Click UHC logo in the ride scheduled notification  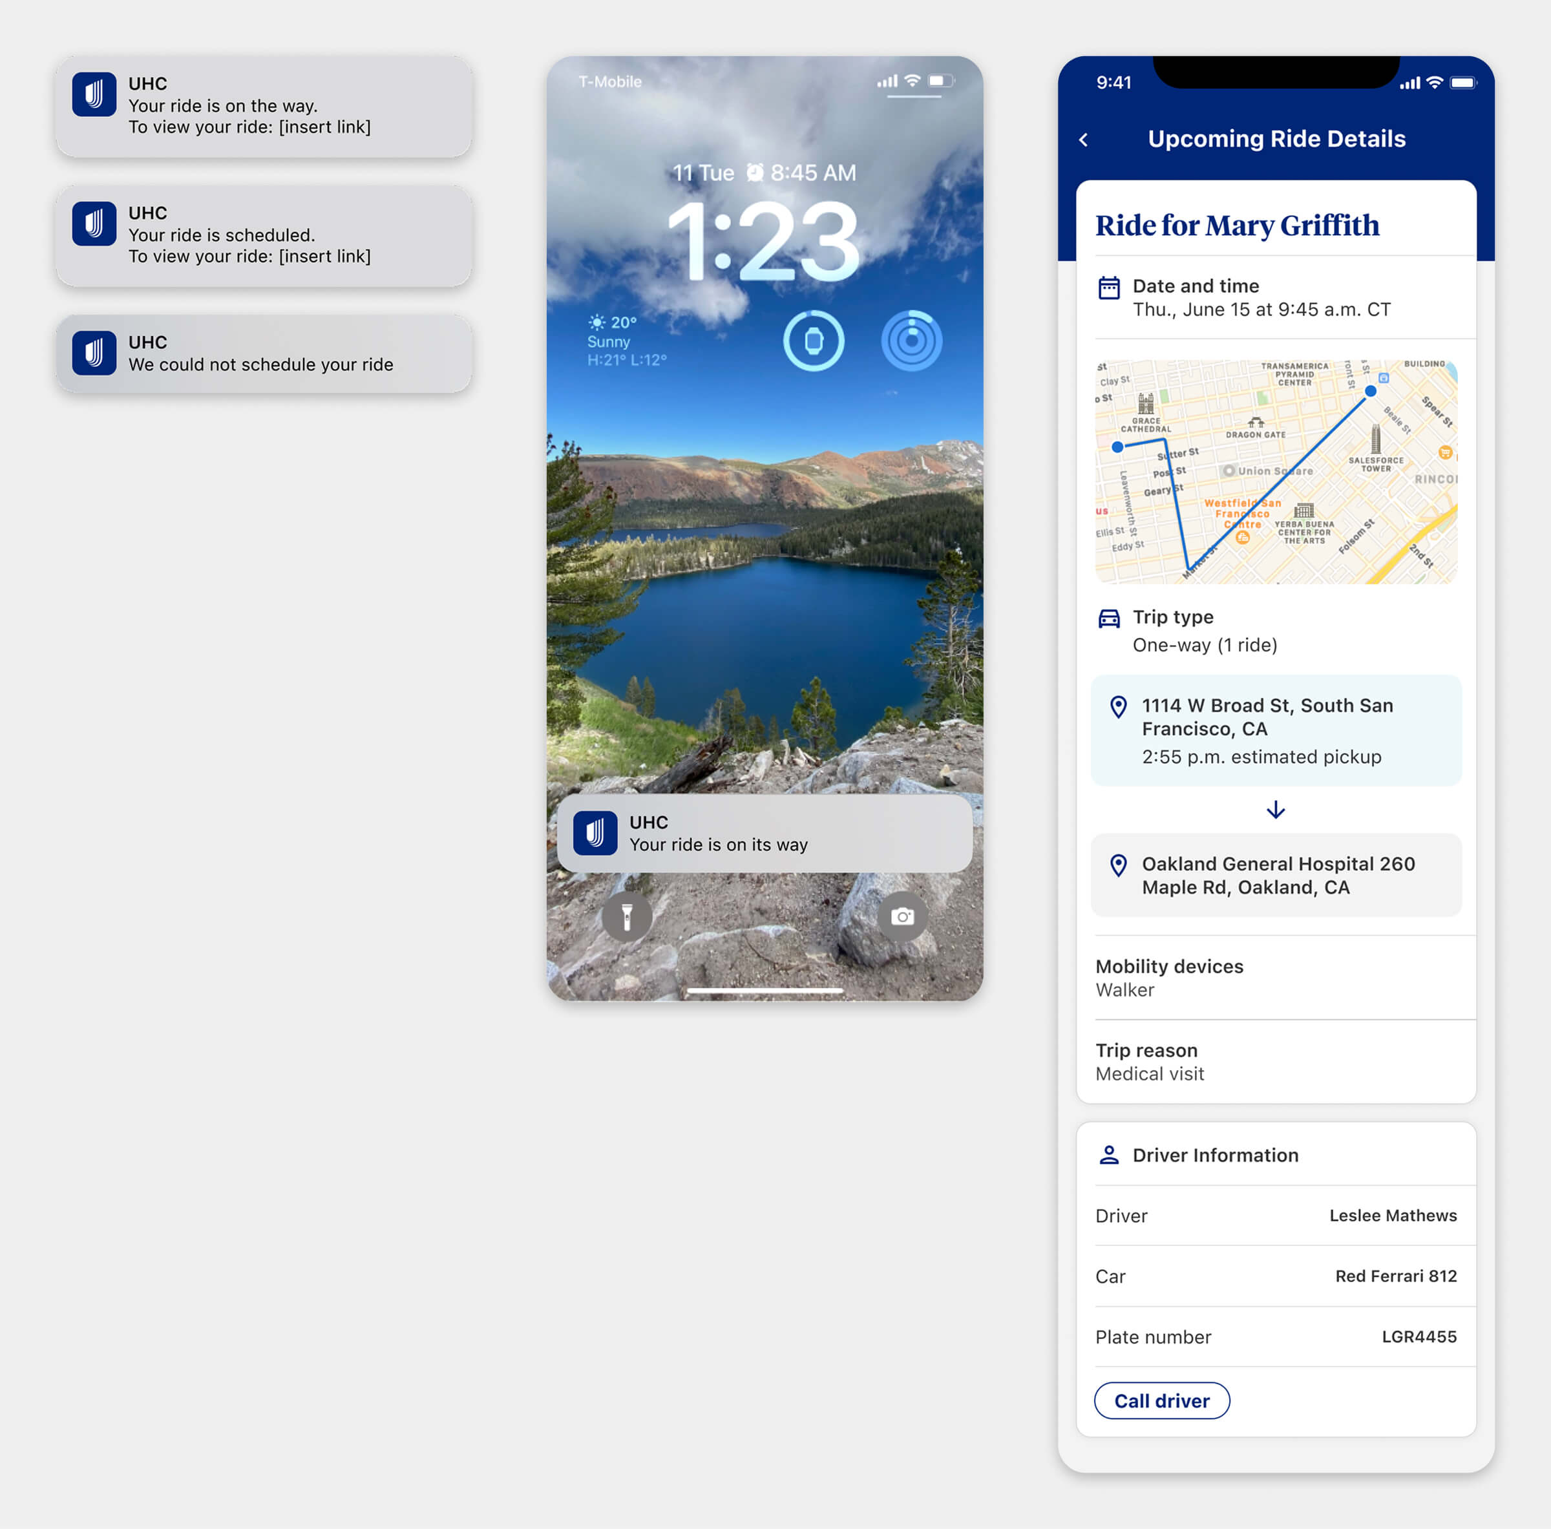click(x=94, y=223)
